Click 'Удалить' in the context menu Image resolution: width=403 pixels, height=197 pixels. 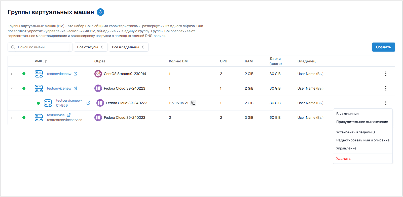343,159
